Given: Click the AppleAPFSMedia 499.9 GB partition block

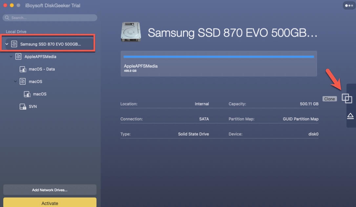Looking at the screenshot, I should point(219,68).
